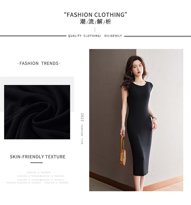The image size is (191, 205).
Task: Click the black dress hem area
Action: (140, 173)
